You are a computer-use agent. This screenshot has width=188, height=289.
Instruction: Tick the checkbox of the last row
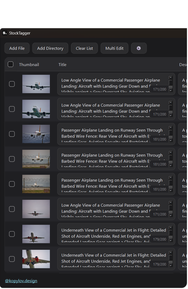point(12,259)
